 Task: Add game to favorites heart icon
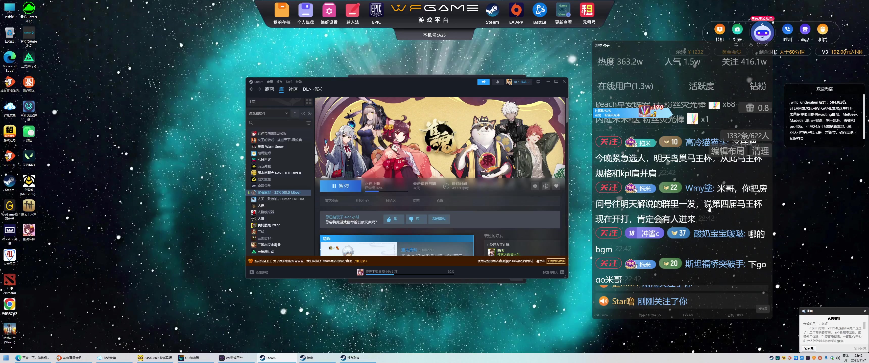coord(556,186)
